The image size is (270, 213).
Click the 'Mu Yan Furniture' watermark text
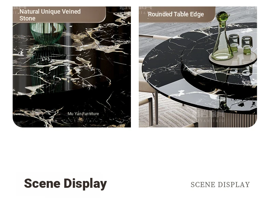pos(83,113)
